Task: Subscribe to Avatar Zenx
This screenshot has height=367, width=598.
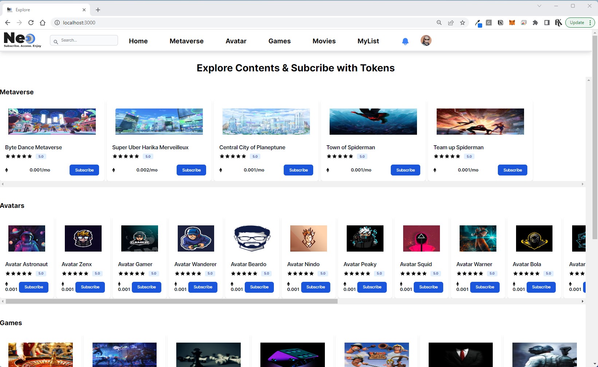Action: tap(90, 287)
